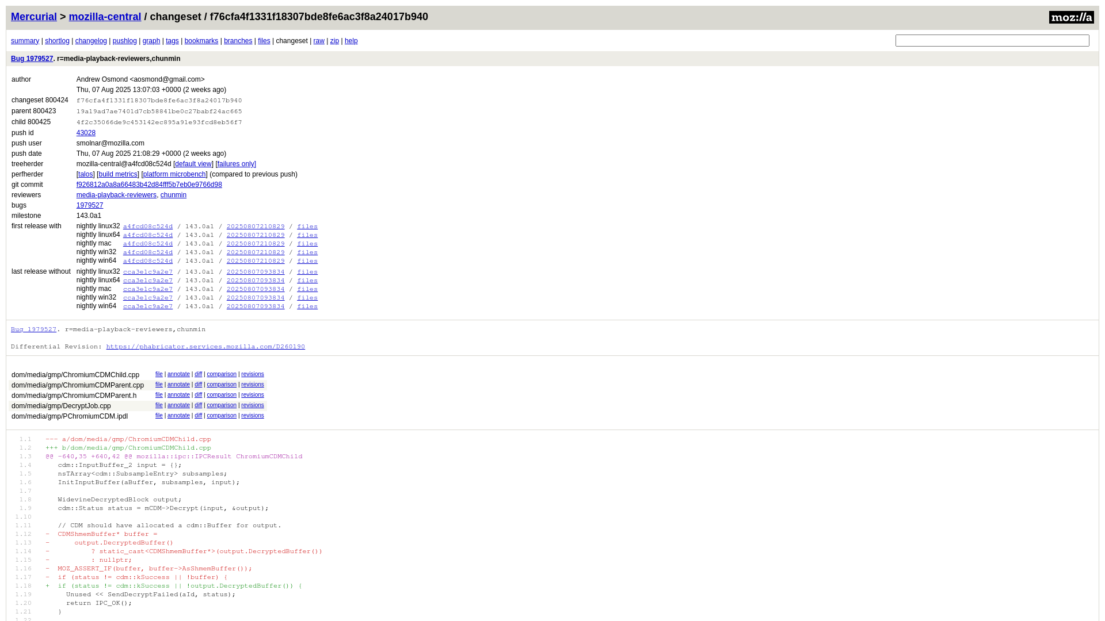View diff for ChromiumCDMParent.cpp

coord(198,385)
